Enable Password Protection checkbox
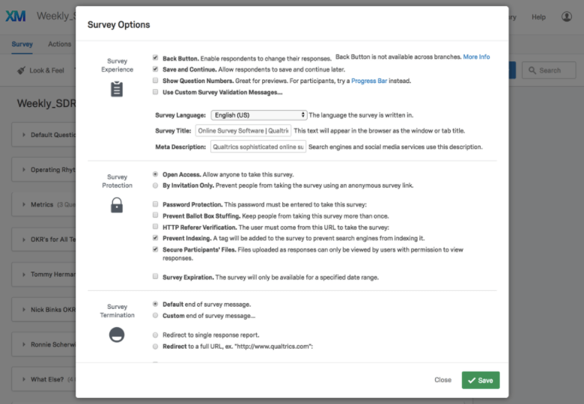The height and width of the screenshot is (404, 584). click(x=155, y=203)
